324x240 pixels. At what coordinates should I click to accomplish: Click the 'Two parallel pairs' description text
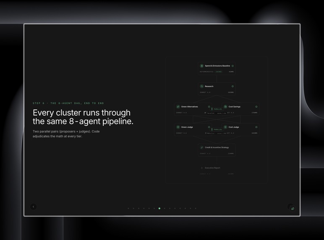coord(66,134)
